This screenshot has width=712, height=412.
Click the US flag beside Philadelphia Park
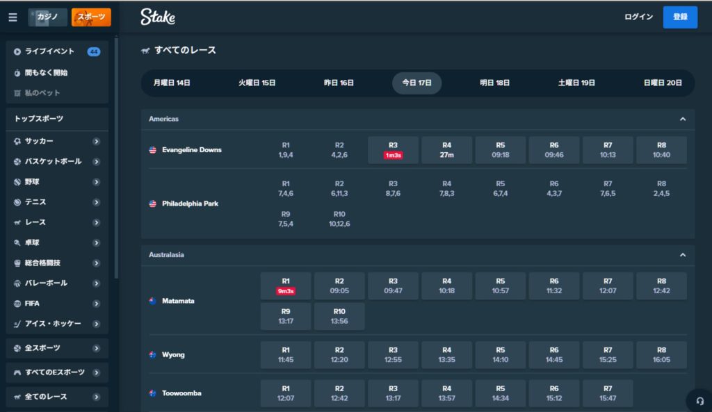tap(152, 204)
